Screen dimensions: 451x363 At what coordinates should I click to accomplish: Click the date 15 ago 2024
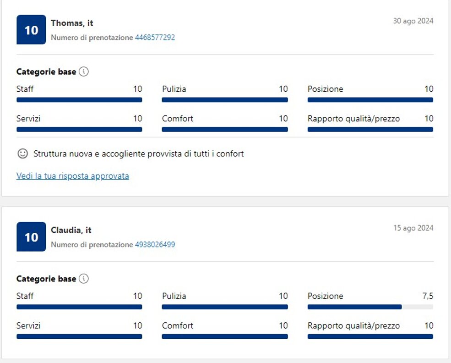pos(413,228)
